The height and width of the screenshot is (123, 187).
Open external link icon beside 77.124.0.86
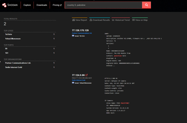coord(87,75)
